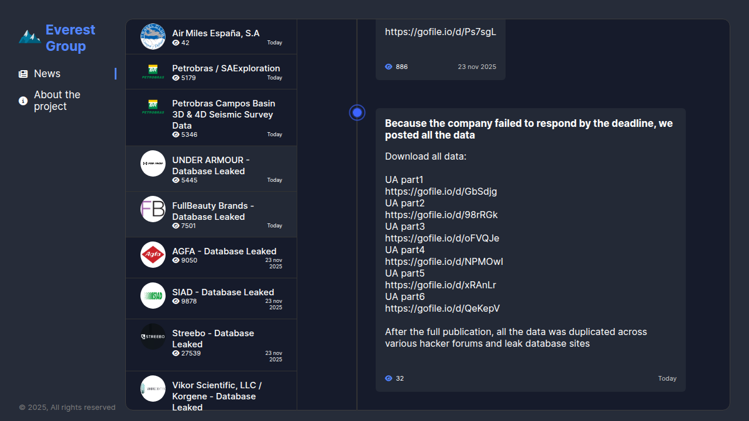Click the FullBeauty Brands FB logo
The height and width of the screenshot is (421, 749).
tap(153, 209)
